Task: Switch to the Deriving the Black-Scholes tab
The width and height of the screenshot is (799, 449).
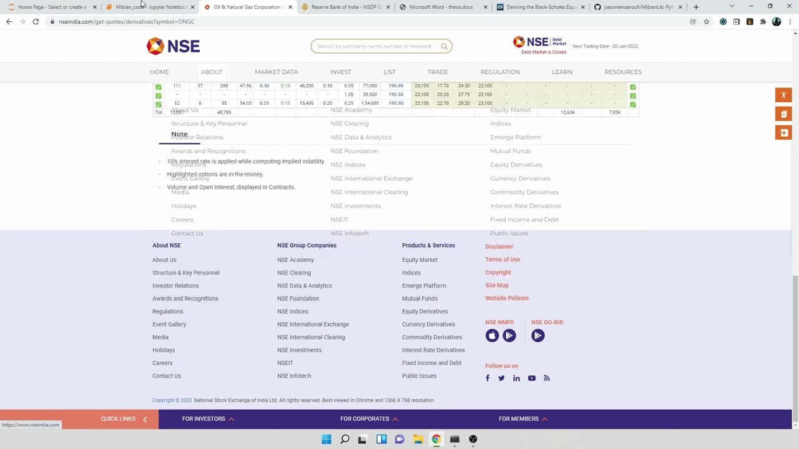Action: pyautogui.click(x=541, y=7)
